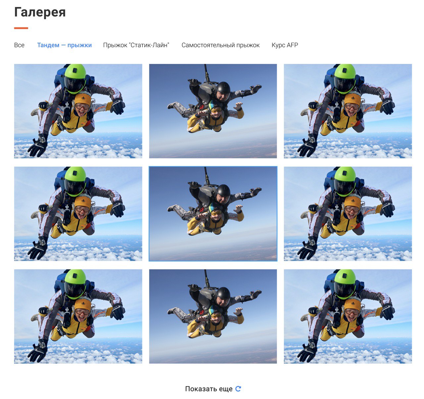Screen dimensions: 424x399
Task: Open the first-row left skydiving photo
Action: (x=78, y=111)
